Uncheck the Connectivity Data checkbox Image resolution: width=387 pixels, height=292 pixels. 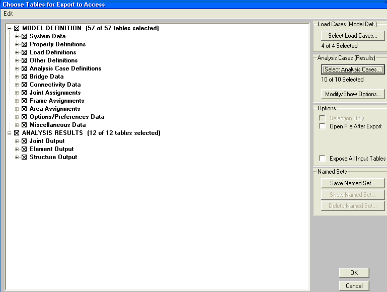(24, 85)
